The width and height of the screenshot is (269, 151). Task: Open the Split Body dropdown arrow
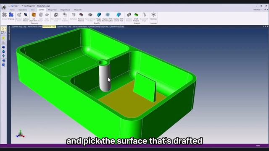(x=42, y=21)
